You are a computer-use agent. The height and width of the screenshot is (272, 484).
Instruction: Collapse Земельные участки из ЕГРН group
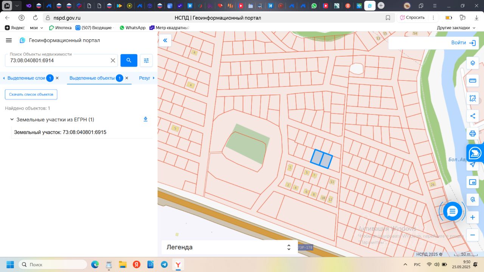(x=12, y=119)
